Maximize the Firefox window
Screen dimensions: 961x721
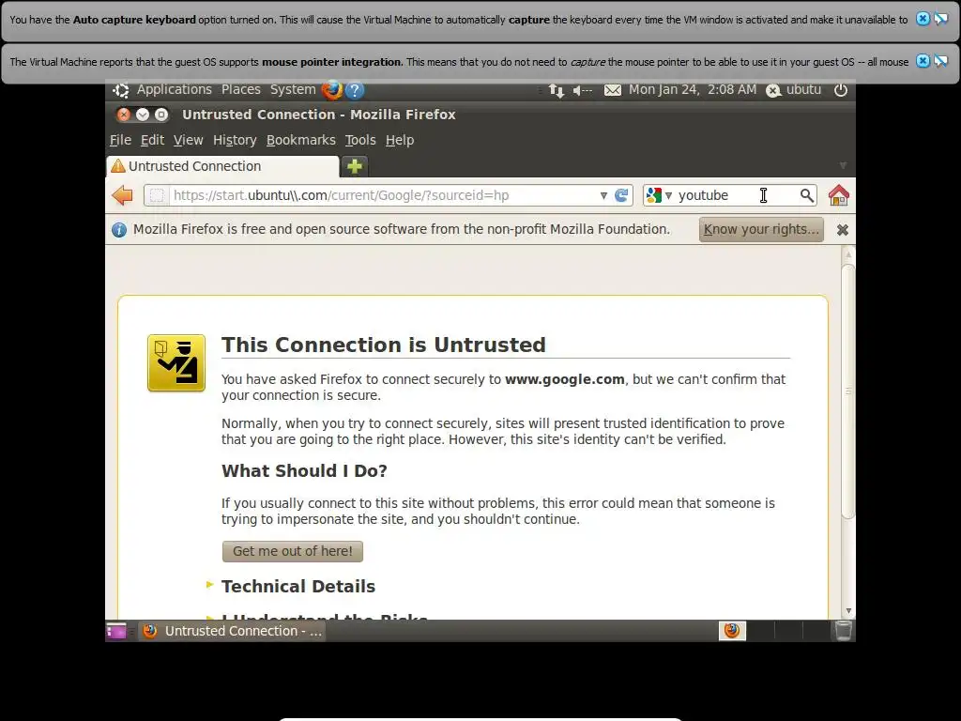161,115
